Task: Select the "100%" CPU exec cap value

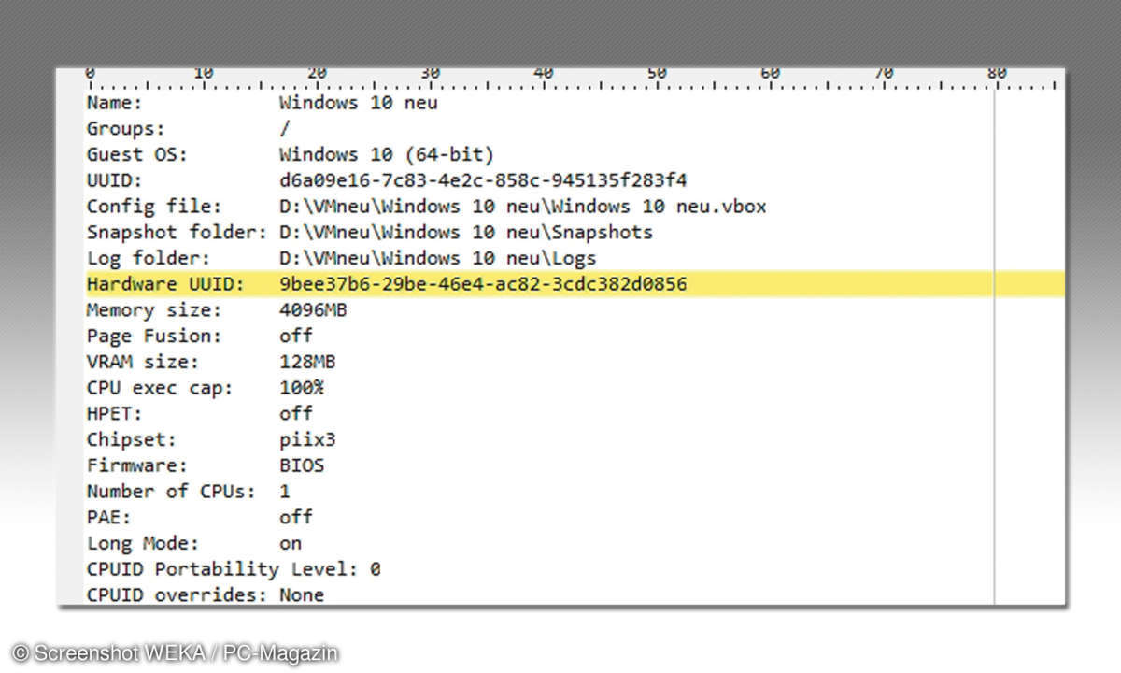Action: 302,387
